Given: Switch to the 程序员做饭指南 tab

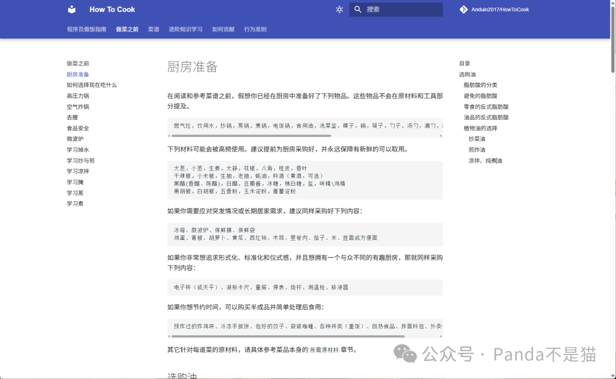Looking at the screenshot, I should click(x=87, y=29).
